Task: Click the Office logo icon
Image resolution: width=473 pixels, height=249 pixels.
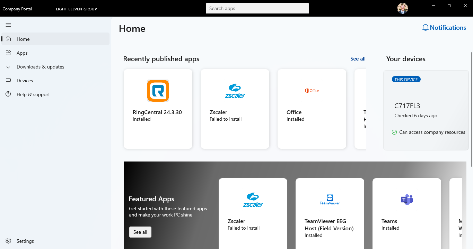Action: click(x=312, y=91)
